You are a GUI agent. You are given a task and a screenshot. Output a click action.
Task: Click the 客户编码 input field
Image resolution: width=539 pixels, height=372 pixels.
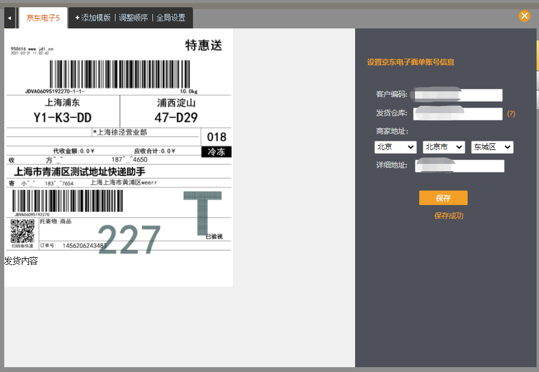[458, 95]
